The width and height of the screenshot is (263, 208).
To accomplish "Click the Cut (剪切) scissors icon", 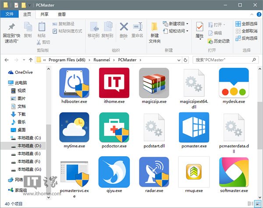I will pos(43,42).
